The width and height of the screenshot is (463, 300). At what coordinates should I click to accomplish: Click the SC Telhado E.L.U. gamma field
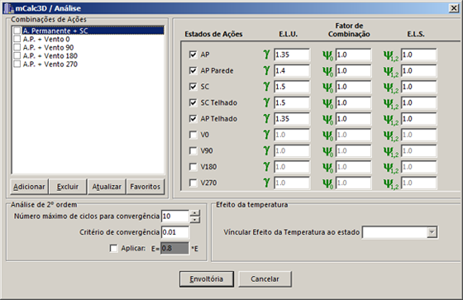(x=292, y=102)
